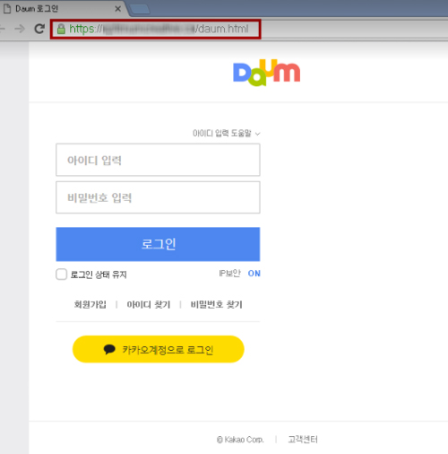This screenshot has height=454, width=448.
Task: Click the page icon on Daum tab
Action: tap(7, 9)
